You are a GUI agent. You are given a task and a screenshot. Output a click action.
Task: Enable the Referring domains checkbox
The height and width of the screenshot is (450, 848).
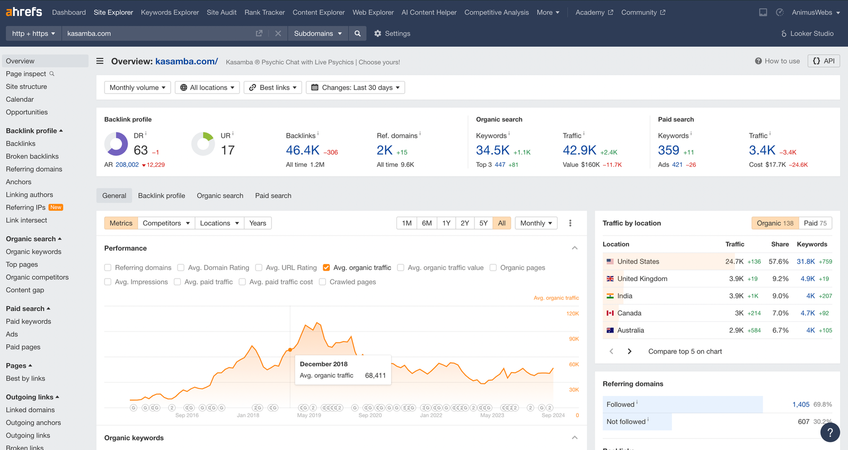tap(108, 267)
